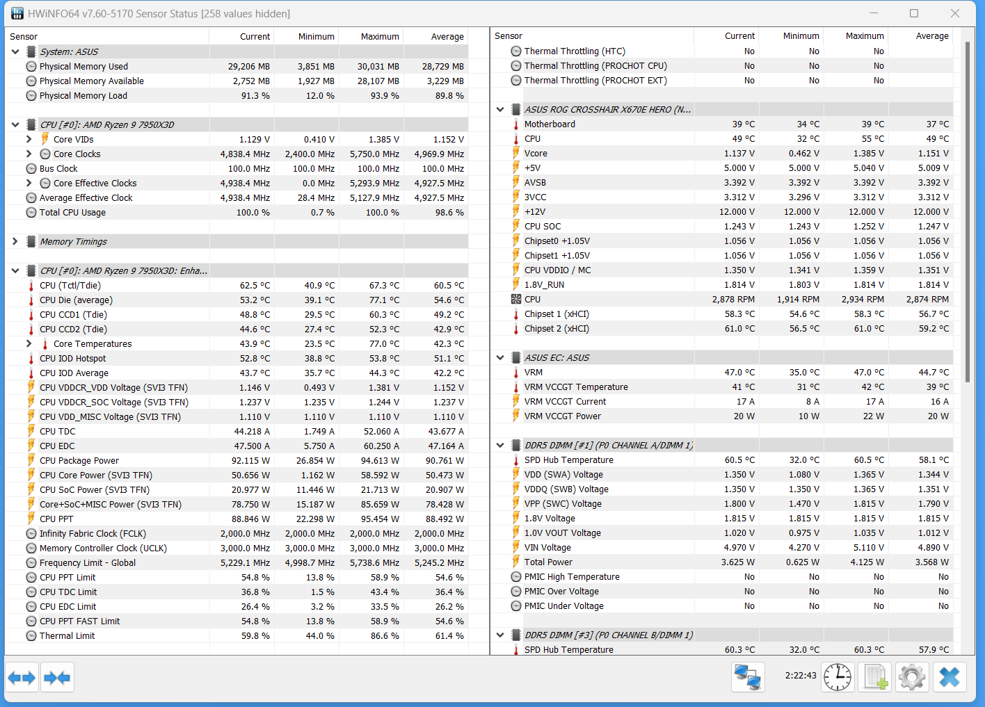Click right pane Maximum column header
The image size is (985, 707).
(x=856, y=35)
